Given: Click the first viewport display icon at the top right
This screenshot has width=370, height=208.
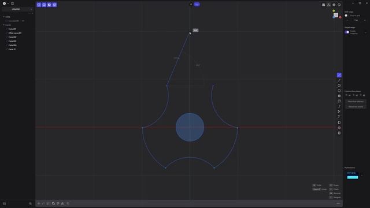Looking at the screenshot, I should click(x=324, y=5).
